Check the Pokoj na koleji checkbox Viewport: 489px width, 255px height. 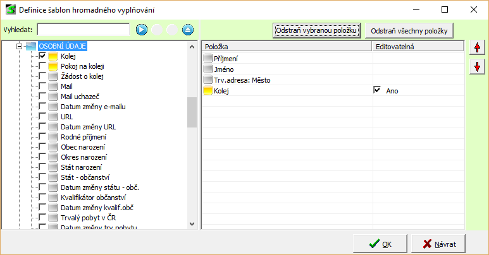click(42, 66)
